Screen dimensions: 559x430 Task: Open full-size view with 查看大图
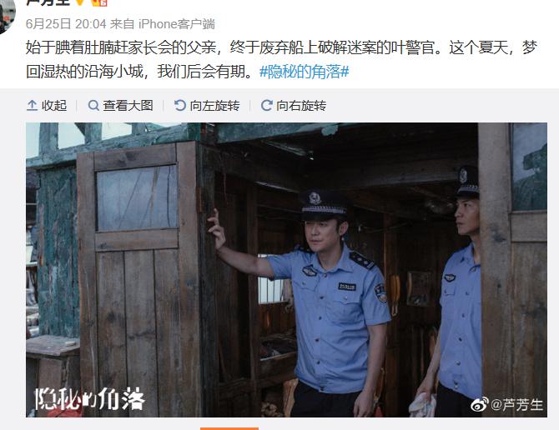click(128, 106)
